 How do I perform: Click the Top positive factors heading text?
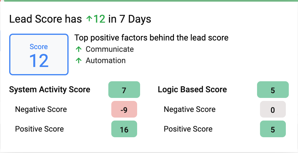click(151, 38)
